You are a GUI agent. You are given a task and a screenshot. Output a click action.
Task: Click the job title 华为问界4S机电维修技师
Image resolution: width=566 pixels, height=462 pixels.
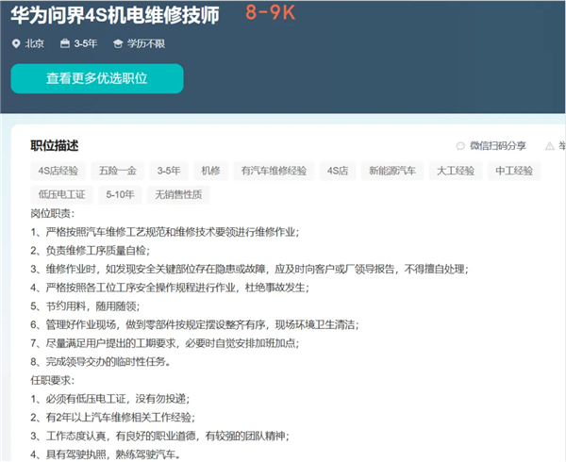(x=115, y=15)
